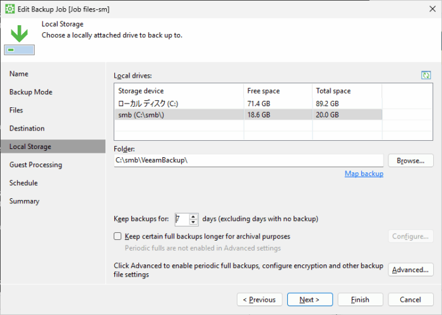
Task: Enable keeping full backups for archival purposes
Action: 117,236
